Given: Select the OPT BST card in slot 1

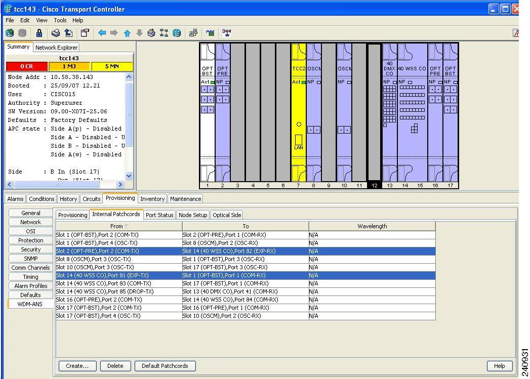Looking at the screenshot, I should click(x=207, y=112).
